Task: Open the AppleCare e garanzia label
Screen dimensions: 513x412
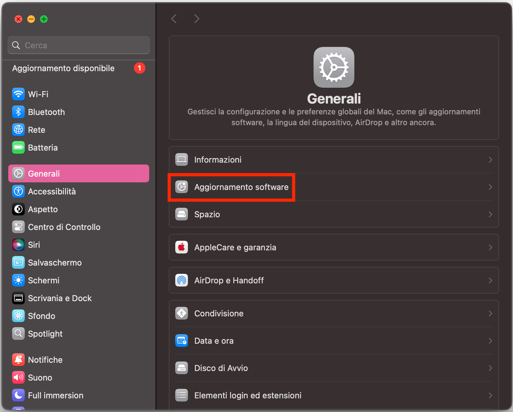Action: [x=235, y=247]
